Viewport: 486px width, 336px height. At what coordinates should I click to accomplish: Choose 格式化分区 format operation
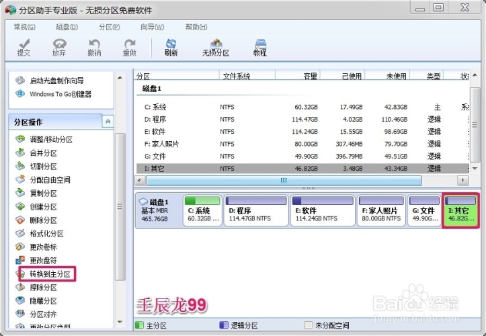40,233
